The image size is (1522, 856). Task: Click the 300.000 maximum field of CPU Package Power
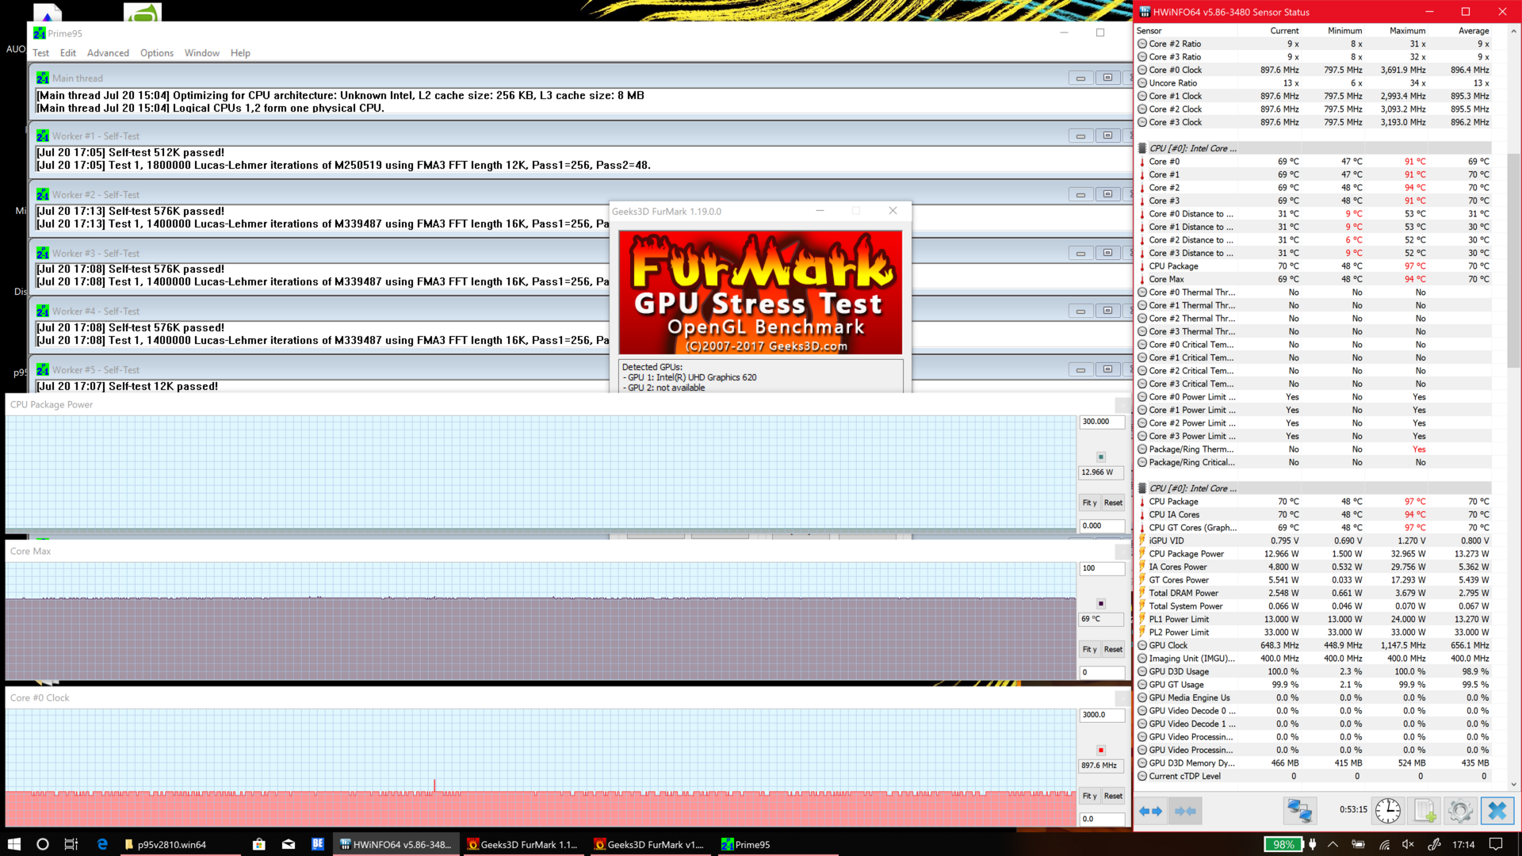click(x=1101, y=422)
